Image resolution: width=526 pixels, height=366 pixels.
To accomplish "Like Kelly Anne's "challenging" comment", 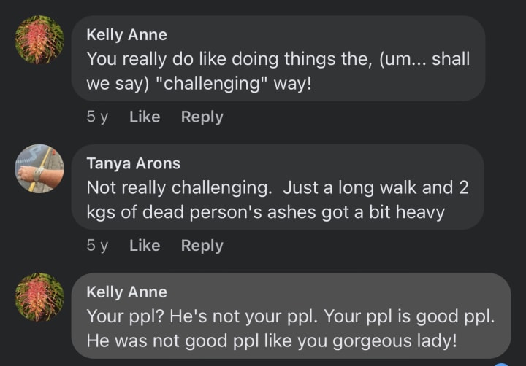I will pyautogui.click(x=144, y=117).
